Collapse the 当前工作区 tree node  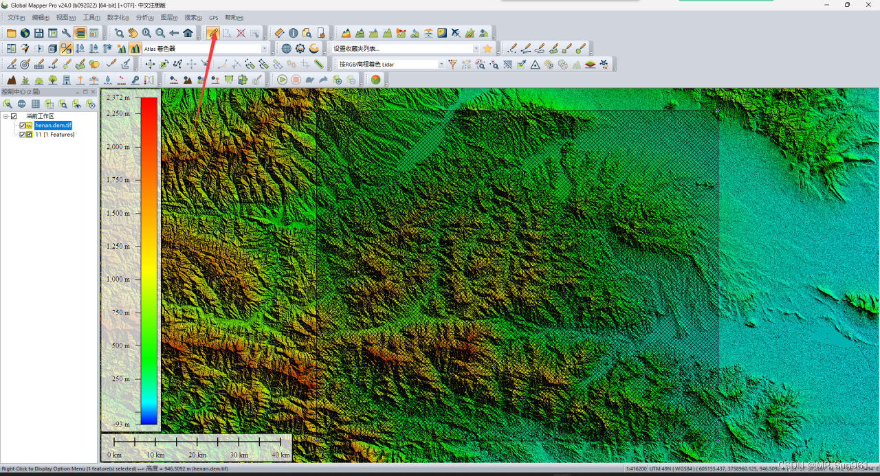5,116
